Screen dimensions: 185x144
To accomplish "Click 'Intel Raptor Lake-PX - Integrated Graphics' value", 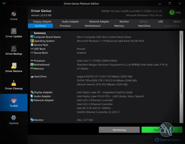I will pos(105,92).
